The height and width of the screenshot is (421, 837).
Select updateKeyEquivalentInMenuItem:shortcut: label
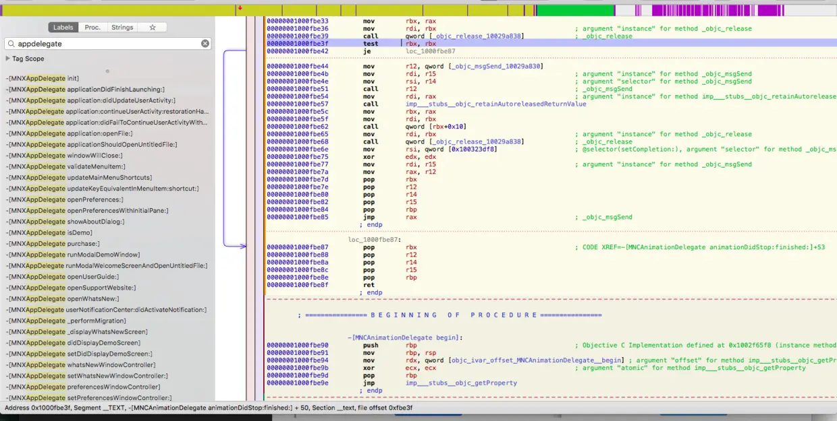pyautogui.click(x=103, y=189)
